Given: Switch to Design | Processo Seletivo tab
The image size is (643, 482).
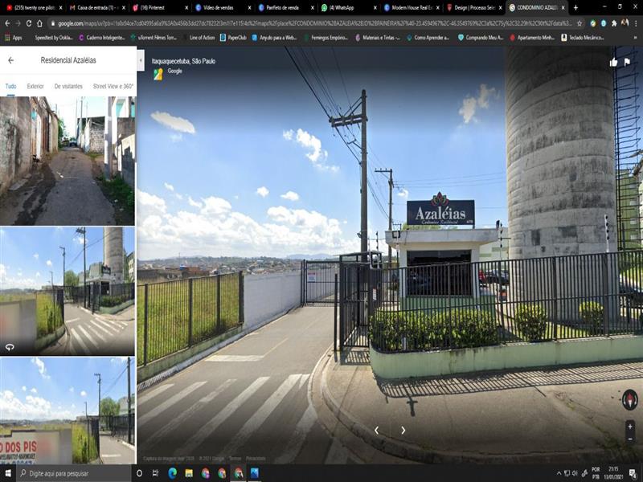Looking at the screenshot, I should (476, 7).
